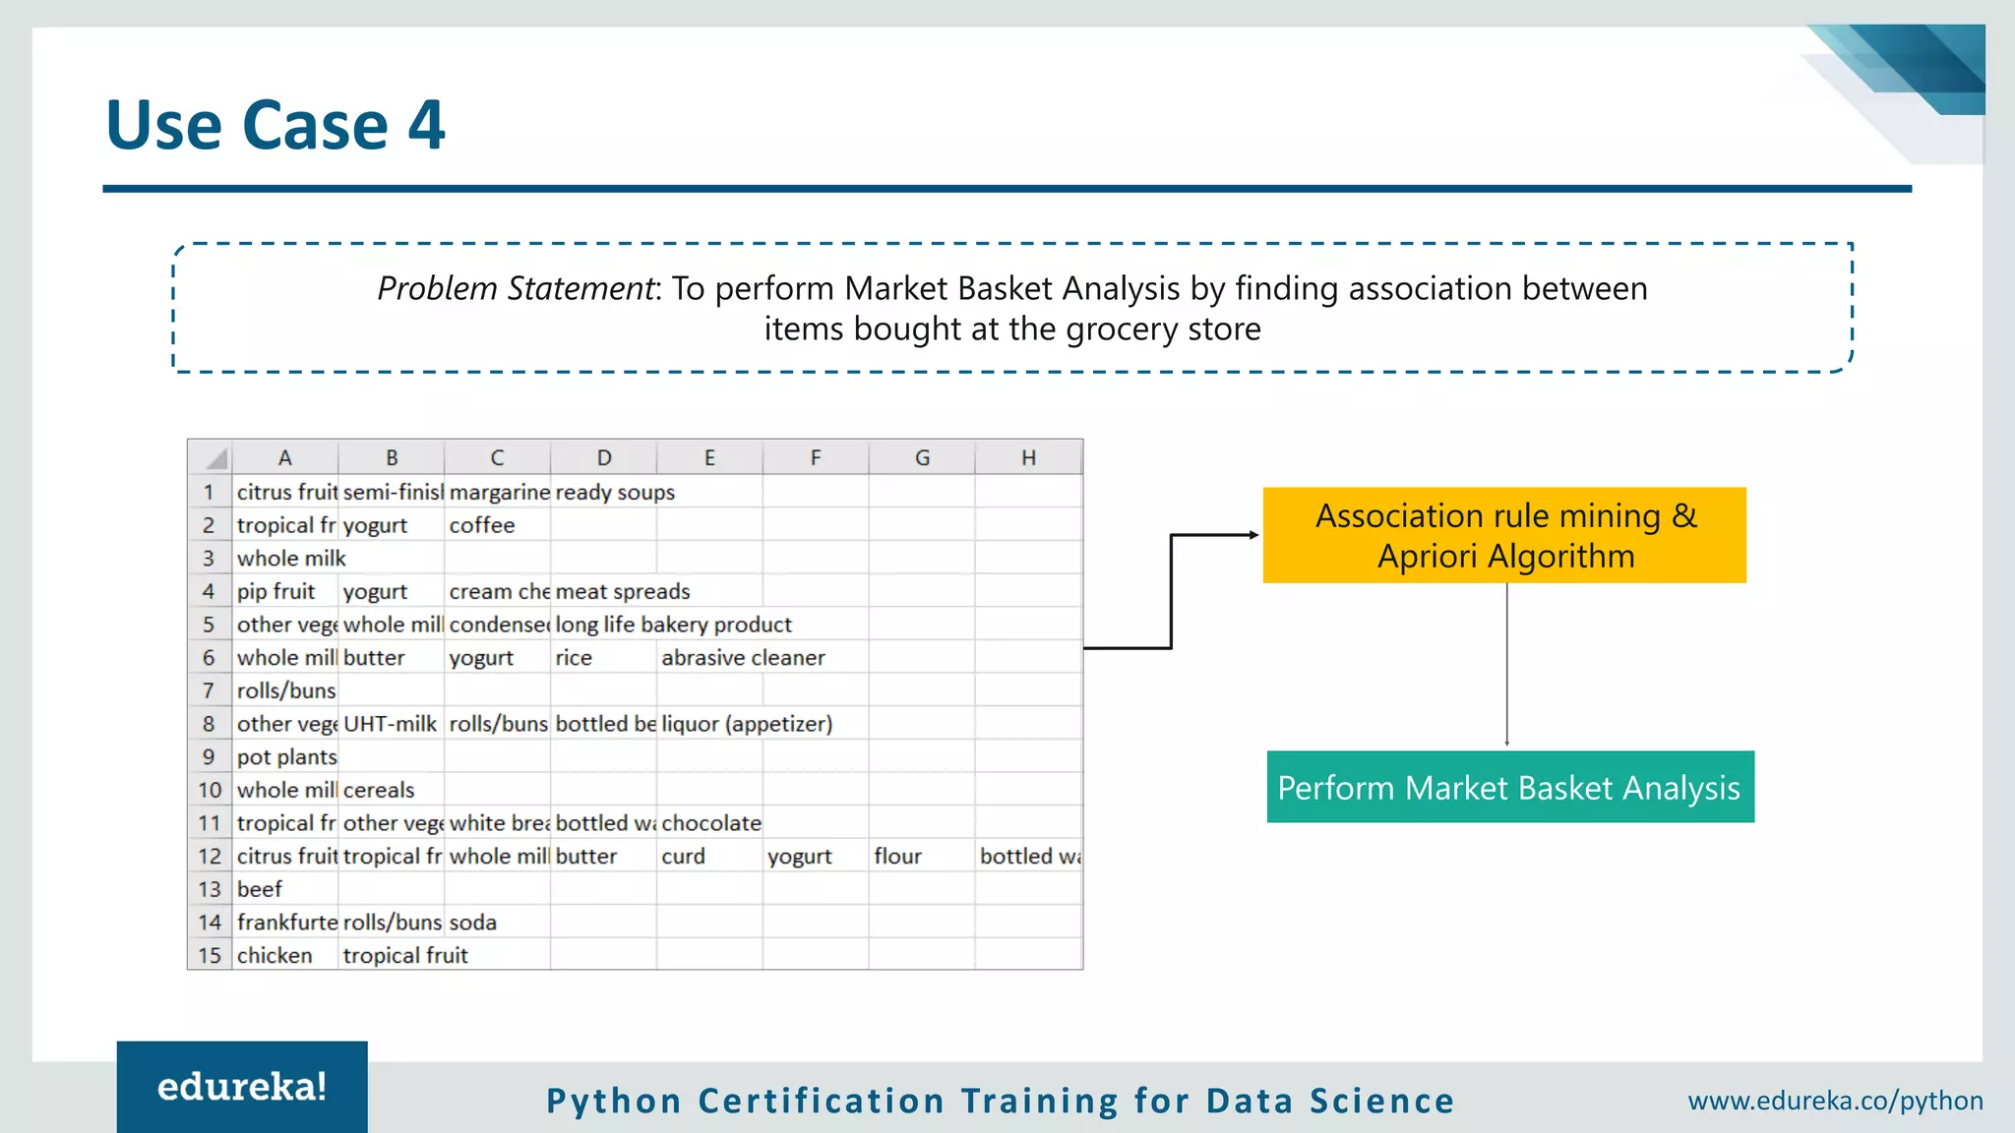
Task: Click the Perform Market Basket Analysis box
Action: point(1509,787)
